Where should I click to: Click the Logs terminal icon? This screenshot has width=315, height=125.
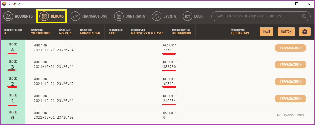(x=188, y=16)
